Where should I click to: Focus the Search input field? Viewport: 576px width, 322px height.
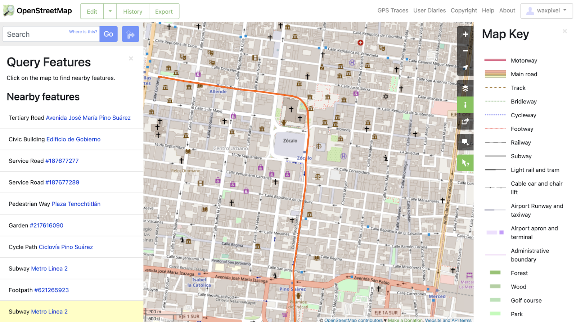pyautogui.click(x=51, y=34)
